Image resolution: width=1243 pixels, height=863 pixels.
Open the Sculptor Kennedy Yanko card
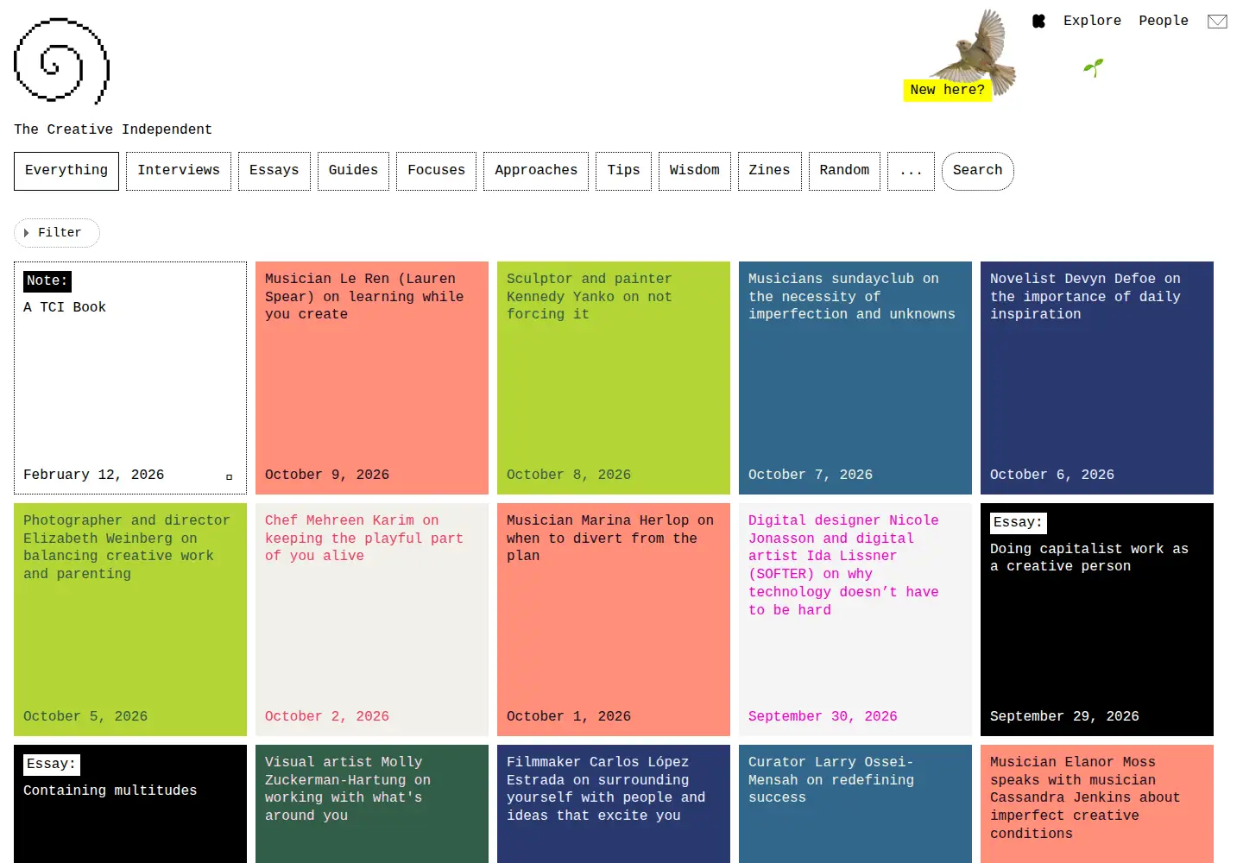[x=614, y=378]
